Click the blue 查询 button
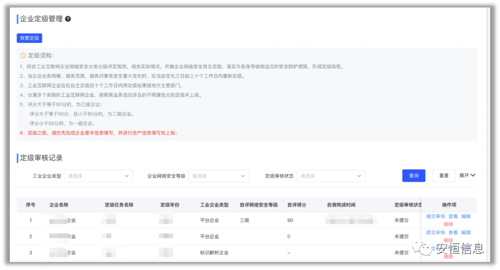The height and width of the screenshot is (270, 500). (x=413, y=176)
